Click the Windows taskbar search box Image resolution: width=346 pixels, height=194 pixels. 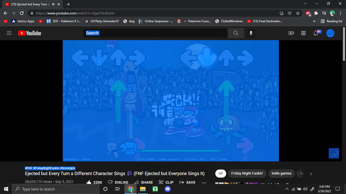click(x=56, y=189)
